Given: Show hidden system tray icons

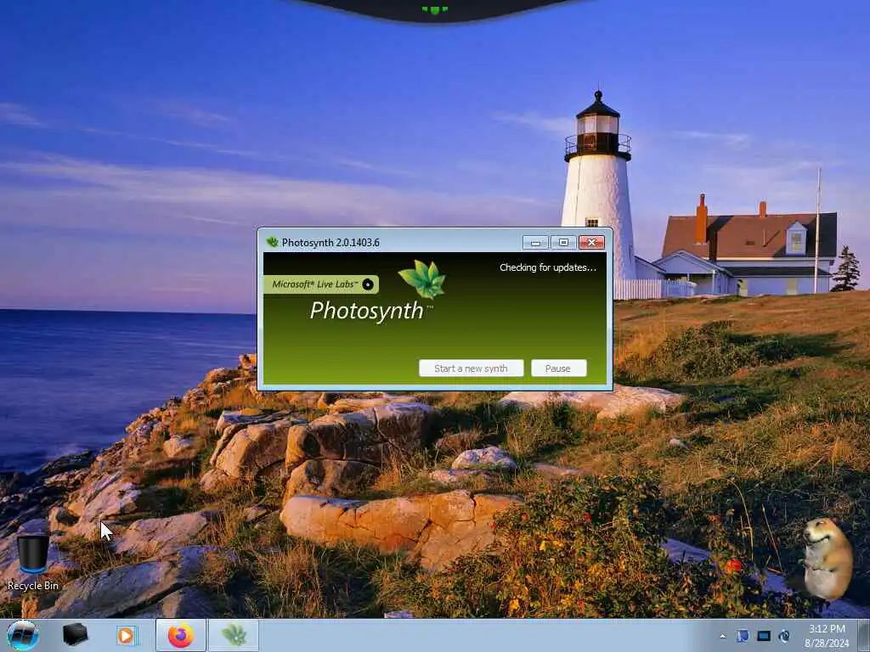Looking at the screenshot, I should [x=722, y=637].
